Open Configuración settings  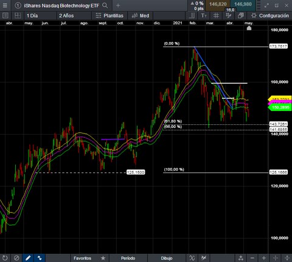(x=269, y=16)
